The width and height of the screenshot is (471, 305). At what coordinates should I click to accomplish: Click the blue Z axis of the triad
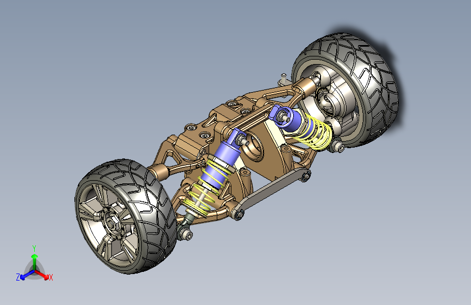point(27,275)
